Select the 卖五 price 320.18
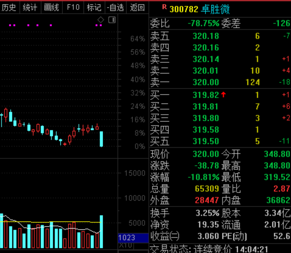Screen dimensions: 291x253 tap(205, 36)
